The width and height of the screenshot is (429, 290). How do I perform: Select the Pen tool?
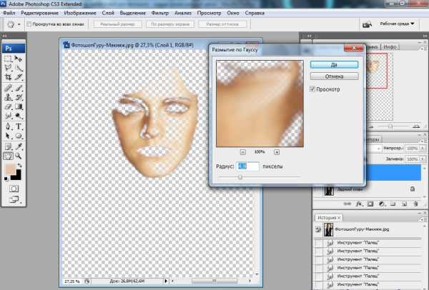pyautogui.click(x=8, y=126)
